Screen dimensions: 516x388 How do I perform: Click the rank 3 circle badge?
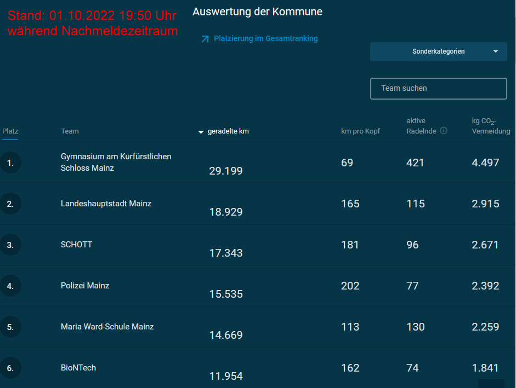tap(10, 245)
